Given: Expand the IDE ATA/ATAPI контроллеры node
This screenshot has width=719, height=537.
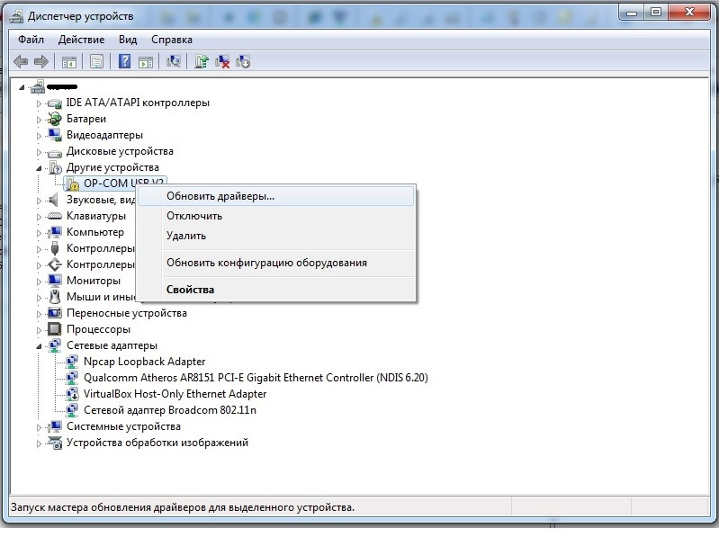Looking at the screenshot, I should (x=39, y=103).
